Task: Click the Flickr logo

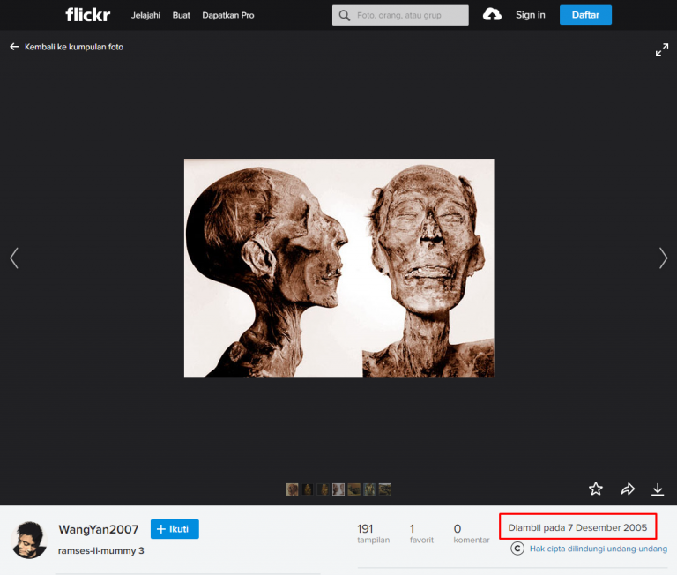Action: point(87,15)
